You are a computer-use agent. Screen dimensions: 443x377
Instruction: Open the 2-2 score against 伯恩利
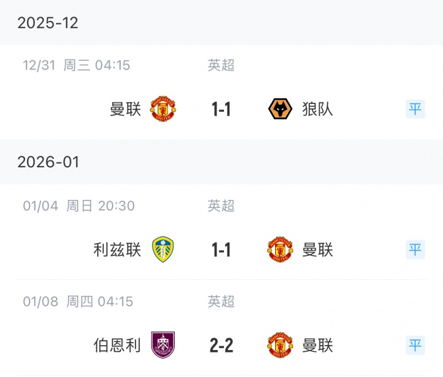click(221, 345)
